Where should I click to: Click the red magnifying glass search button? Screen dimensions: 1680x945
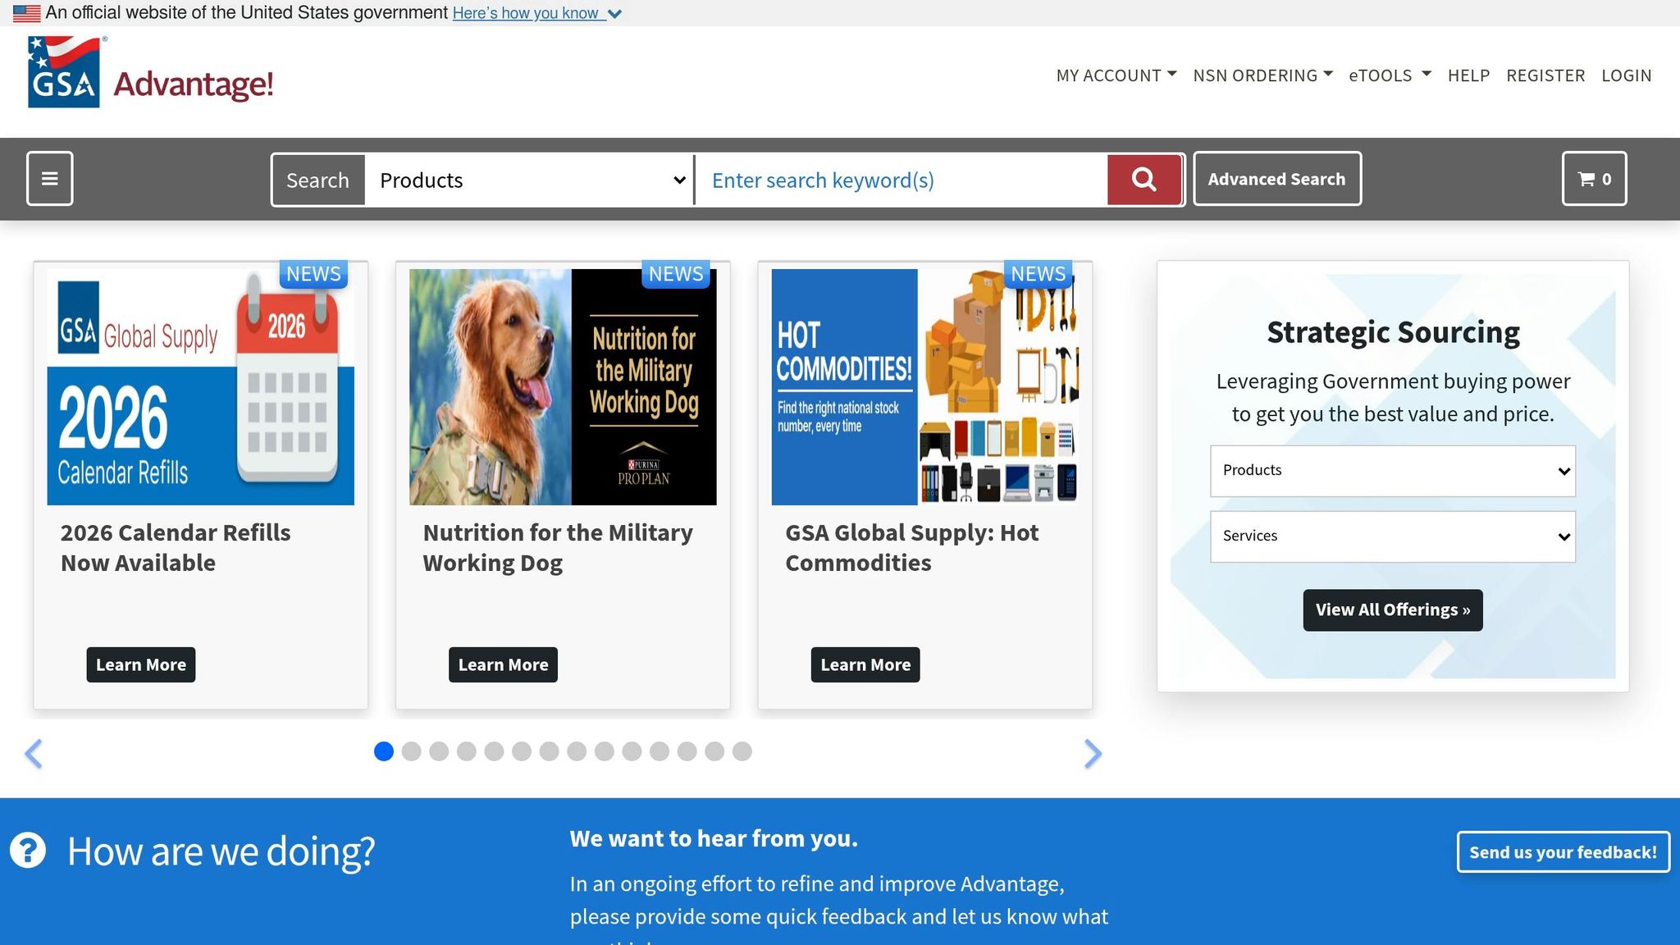click(1144, 180)
